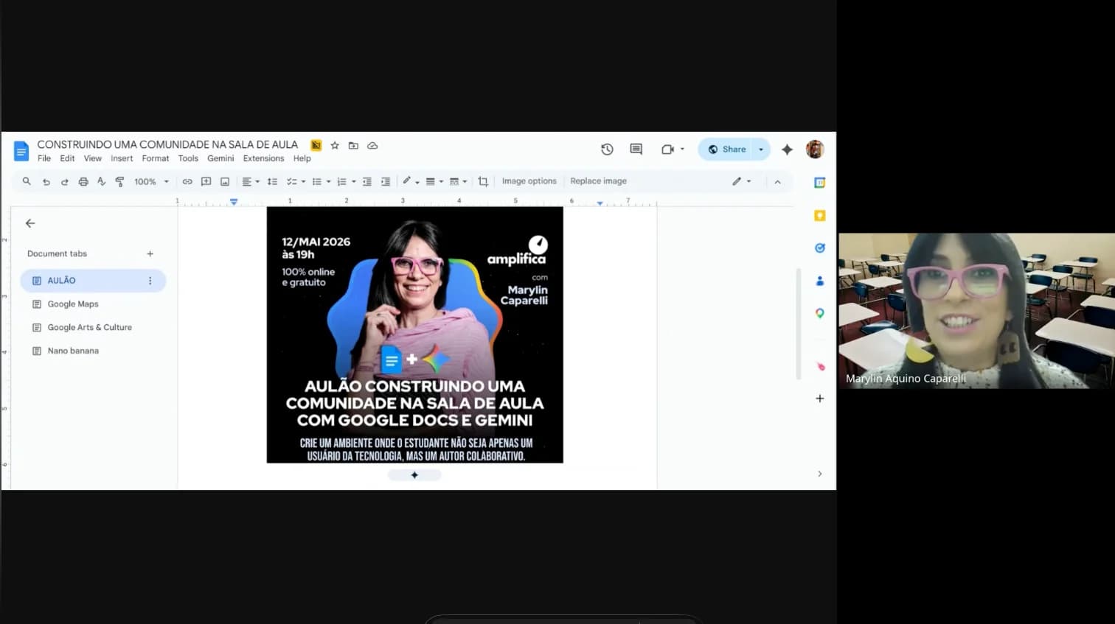Image resolution: width=1115 pixels, height=624 pixels.
Task: Increase indent
Action: pos(385,181)
